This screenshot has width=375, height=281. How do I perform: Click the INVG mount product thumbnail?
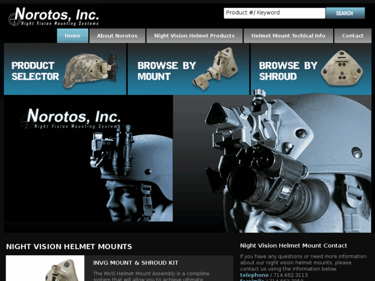click(45, 268)
